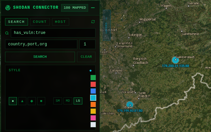Switch to the HOST tab
211x132 pixels.
[x=60, y=22]
